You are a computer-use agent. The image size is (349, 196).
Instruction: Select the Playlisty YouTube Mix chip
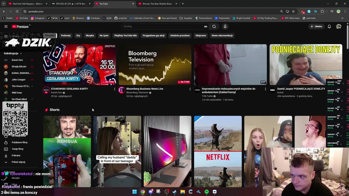tap(125, 35)
